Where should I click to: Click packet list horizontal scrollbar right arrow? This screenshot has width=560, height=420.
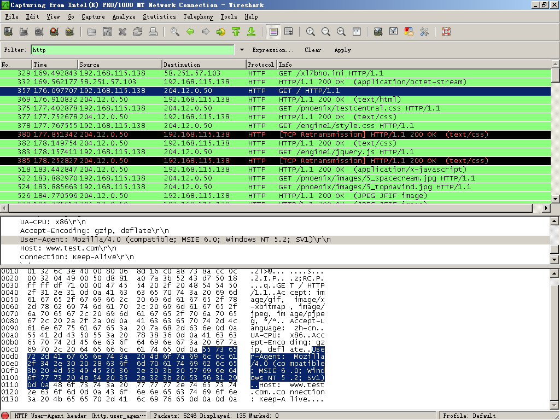[x=546, y=208]
